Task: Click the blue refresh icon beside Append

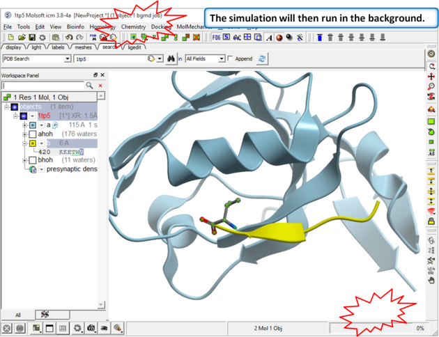Action: (262, 59)
